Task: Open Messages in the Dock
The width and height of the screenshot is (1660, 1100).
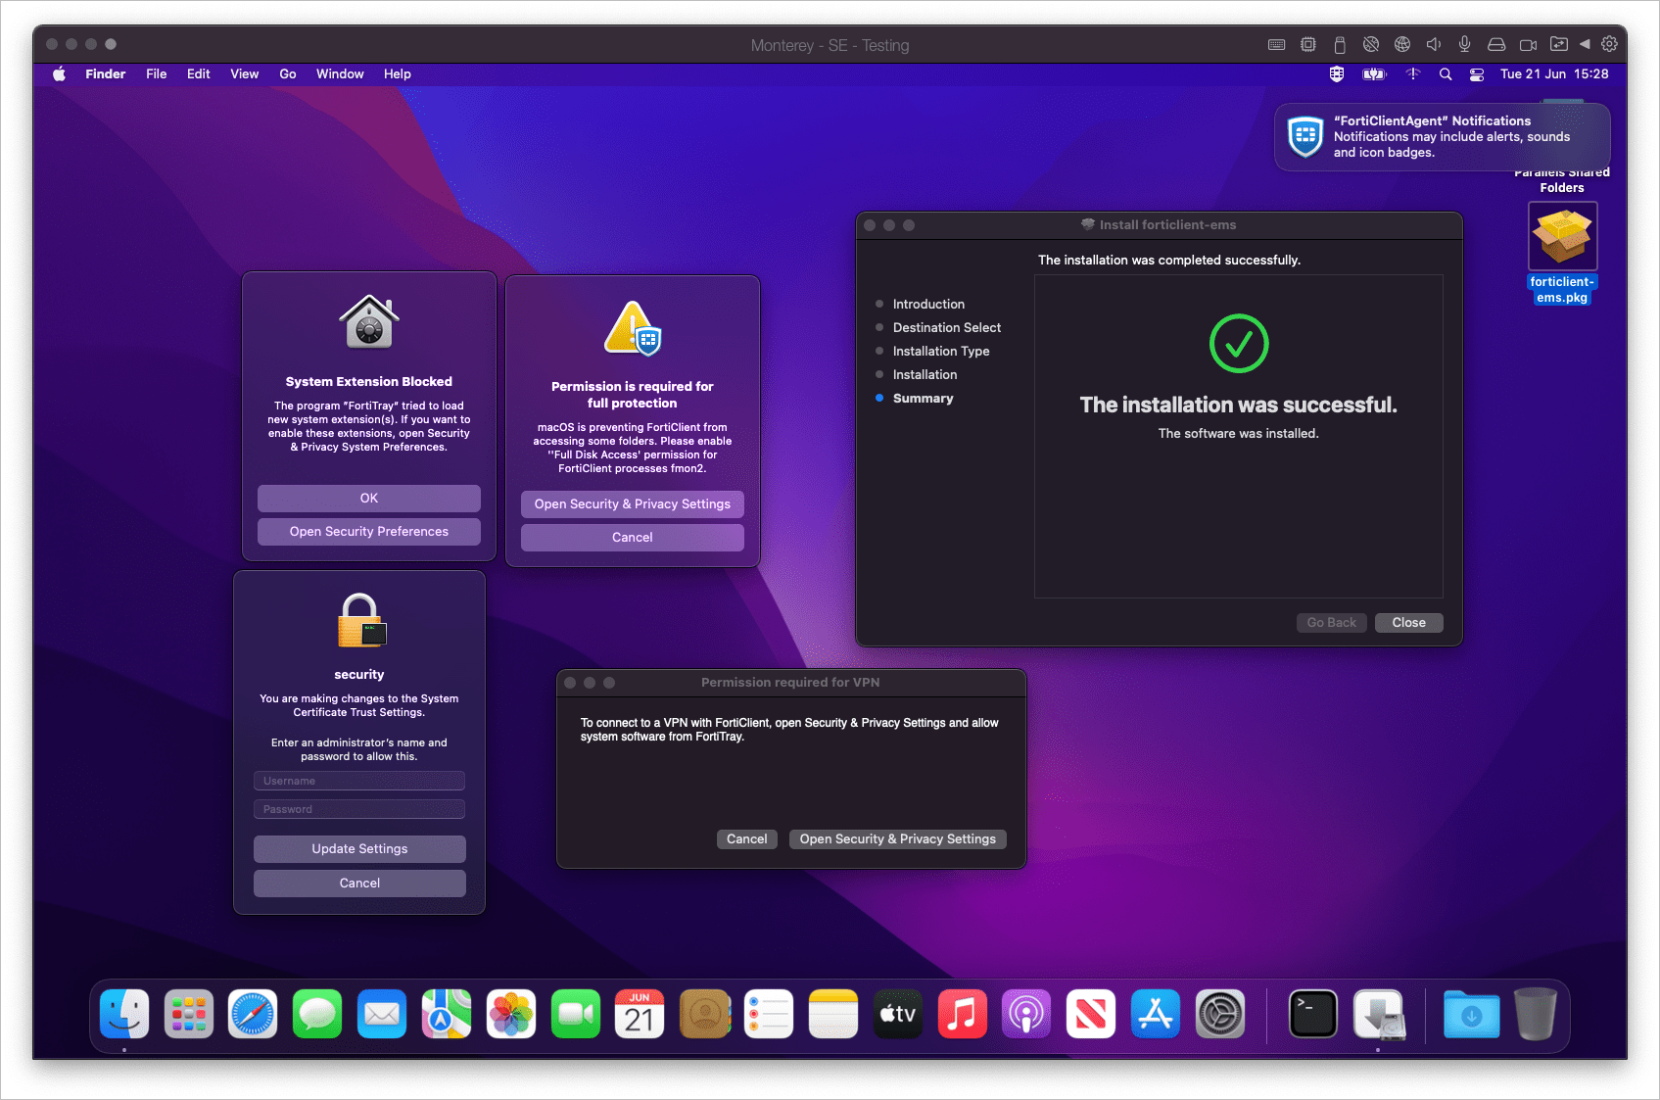Action: click(317, 1014)
